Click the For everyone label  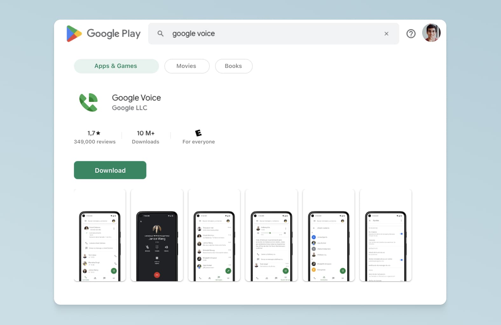[x=199, y=142]
